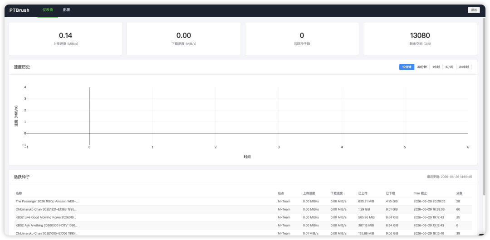Select the 1小时 time range
The width and height of the screenshot is (490, 240).
436,67
